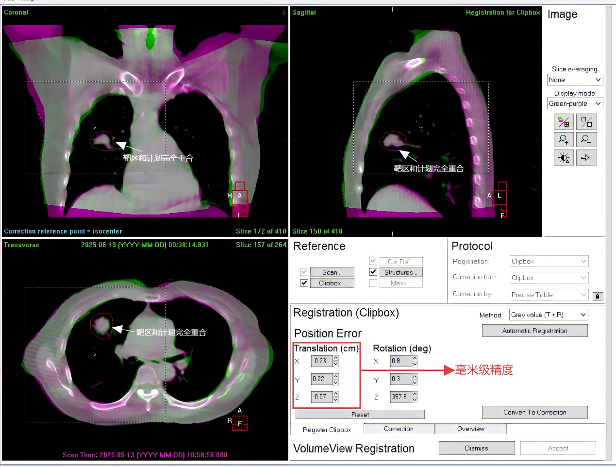Click the 'Coronal' view label

[x=16, y=12]
